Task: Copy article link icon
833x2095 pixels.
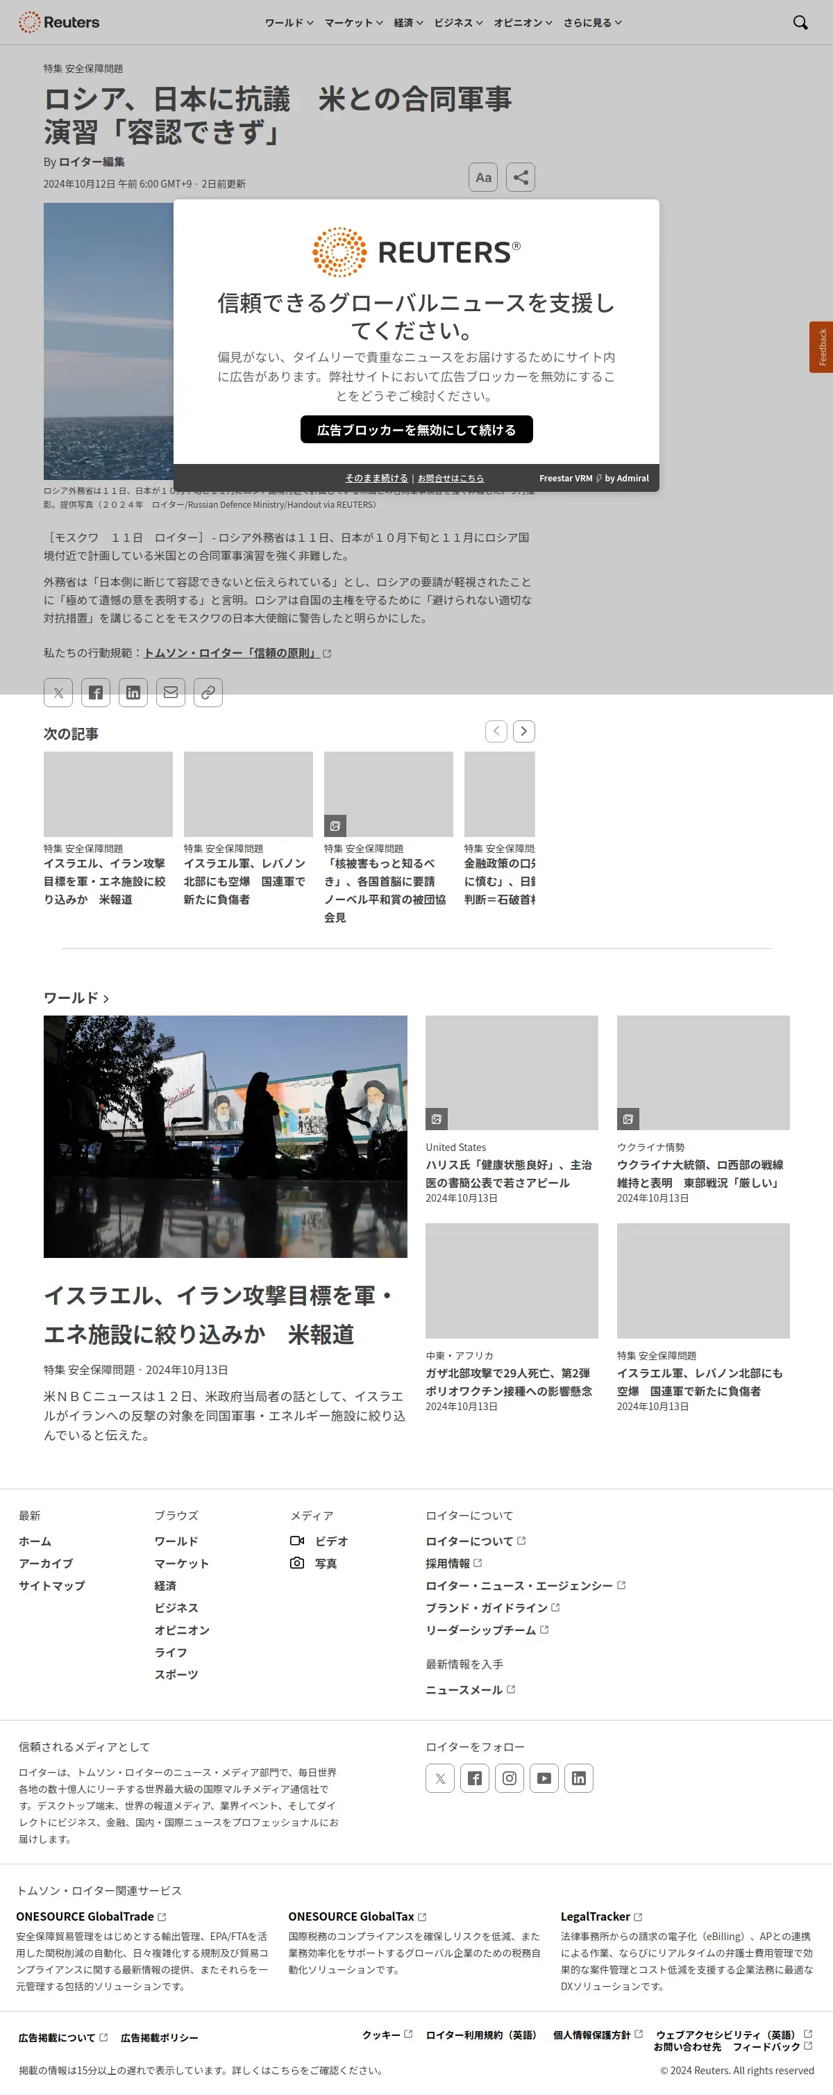Action: [x=208, y=692]
